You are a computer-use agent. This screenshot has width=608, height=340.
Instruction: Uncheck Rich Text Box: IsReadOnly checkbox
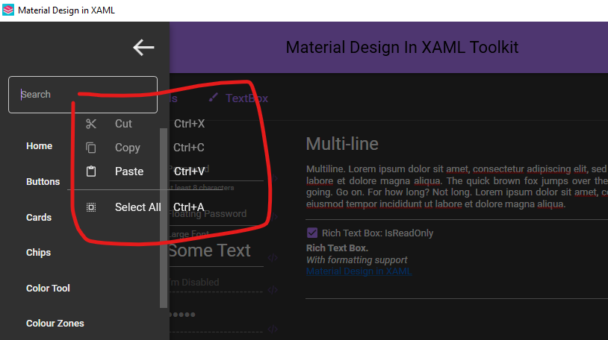[x=312, y=233]
